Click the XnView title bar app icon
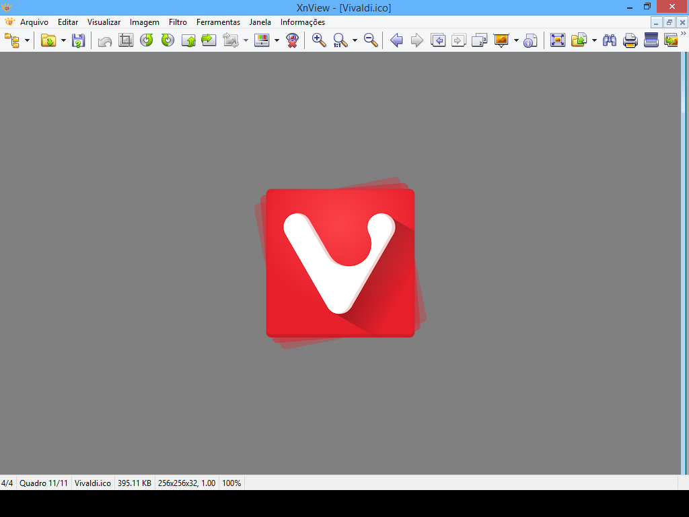 tap(7, 7)
